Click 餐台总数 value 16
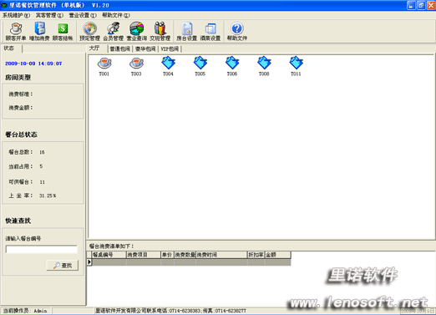Viewport: 436px width, 315px height. point(42,152)
